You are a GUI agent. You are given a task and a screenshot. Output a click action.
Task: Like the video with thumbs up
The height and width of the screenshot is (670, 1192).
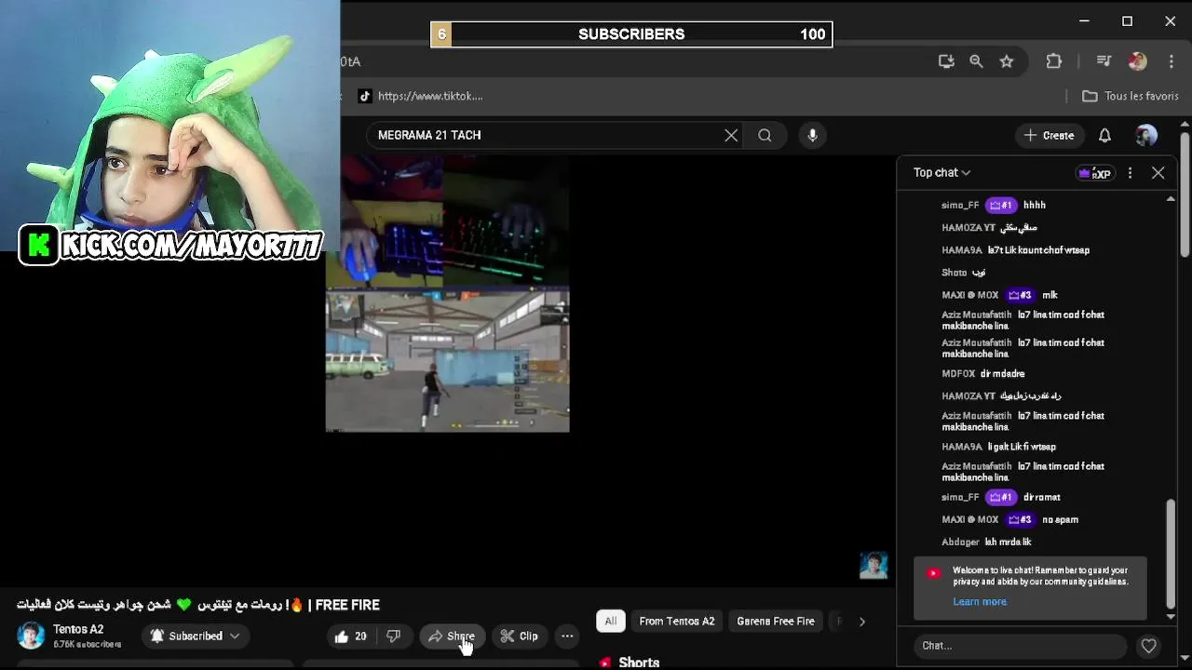coord(351,636)
